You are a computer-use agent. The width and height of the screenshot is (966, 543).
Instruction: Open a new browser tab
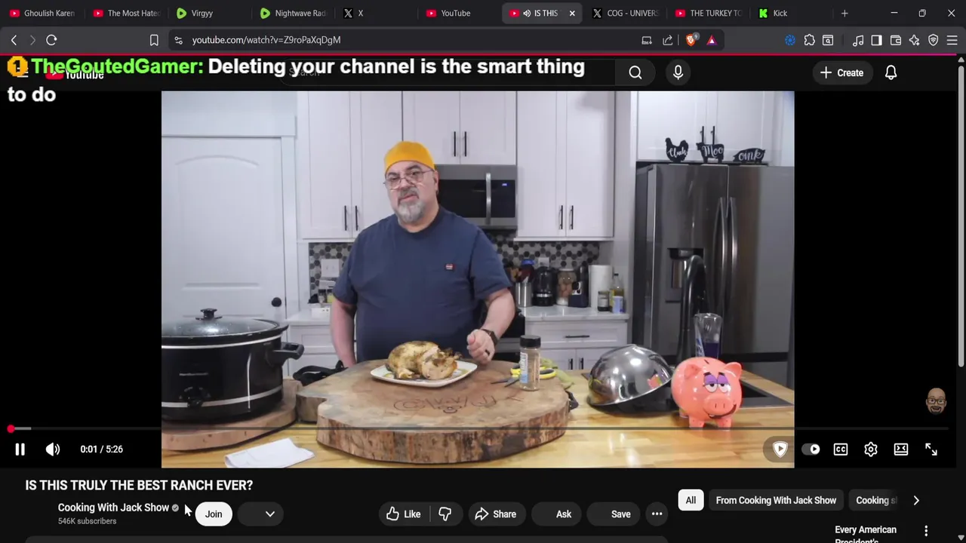tap(844, 13)
